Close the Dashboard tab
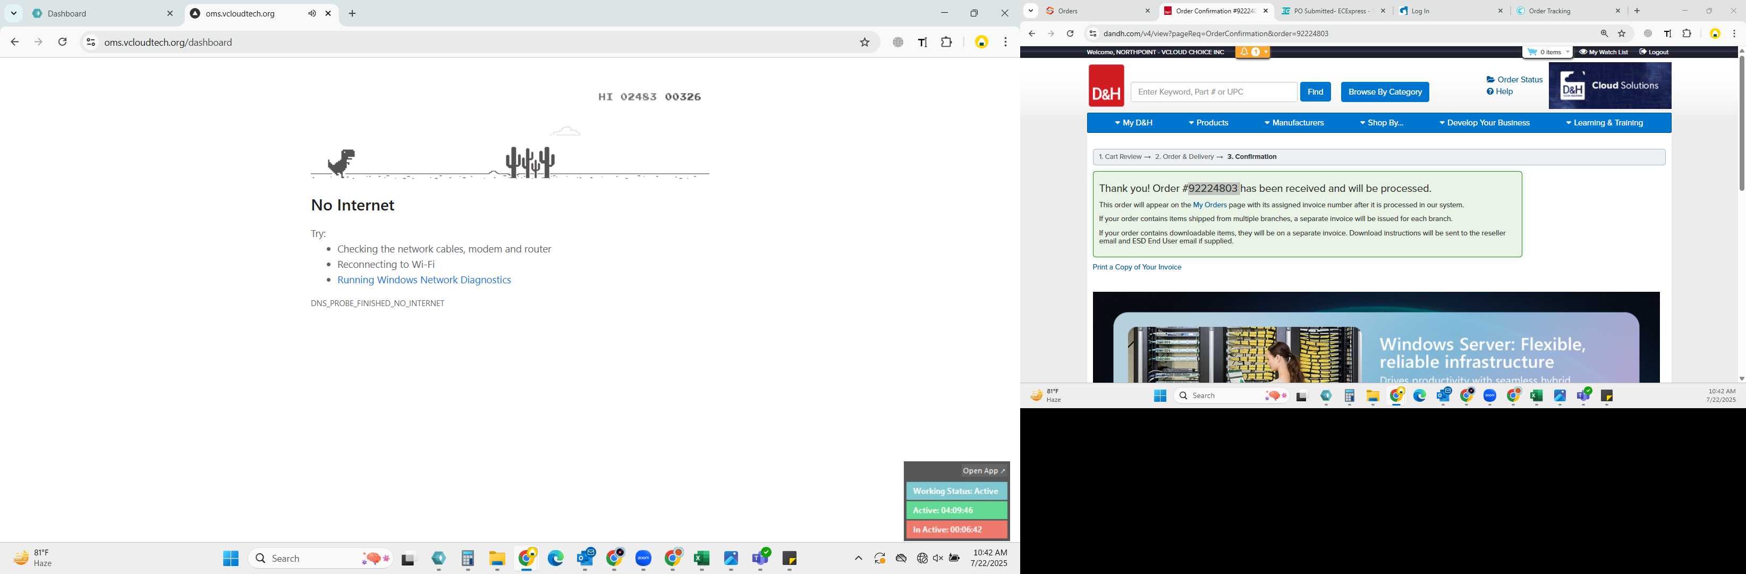Image resolution: width=1746 pixels, height=574 pixels. [170, 14]
